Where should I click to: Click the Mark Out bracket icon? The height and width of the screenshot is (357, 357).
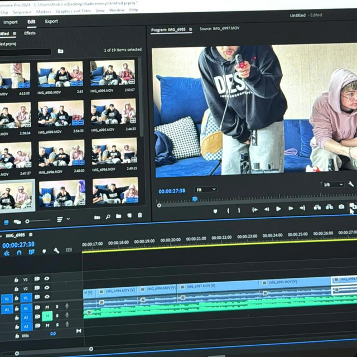pyautogui.click(x=239, y=210)
